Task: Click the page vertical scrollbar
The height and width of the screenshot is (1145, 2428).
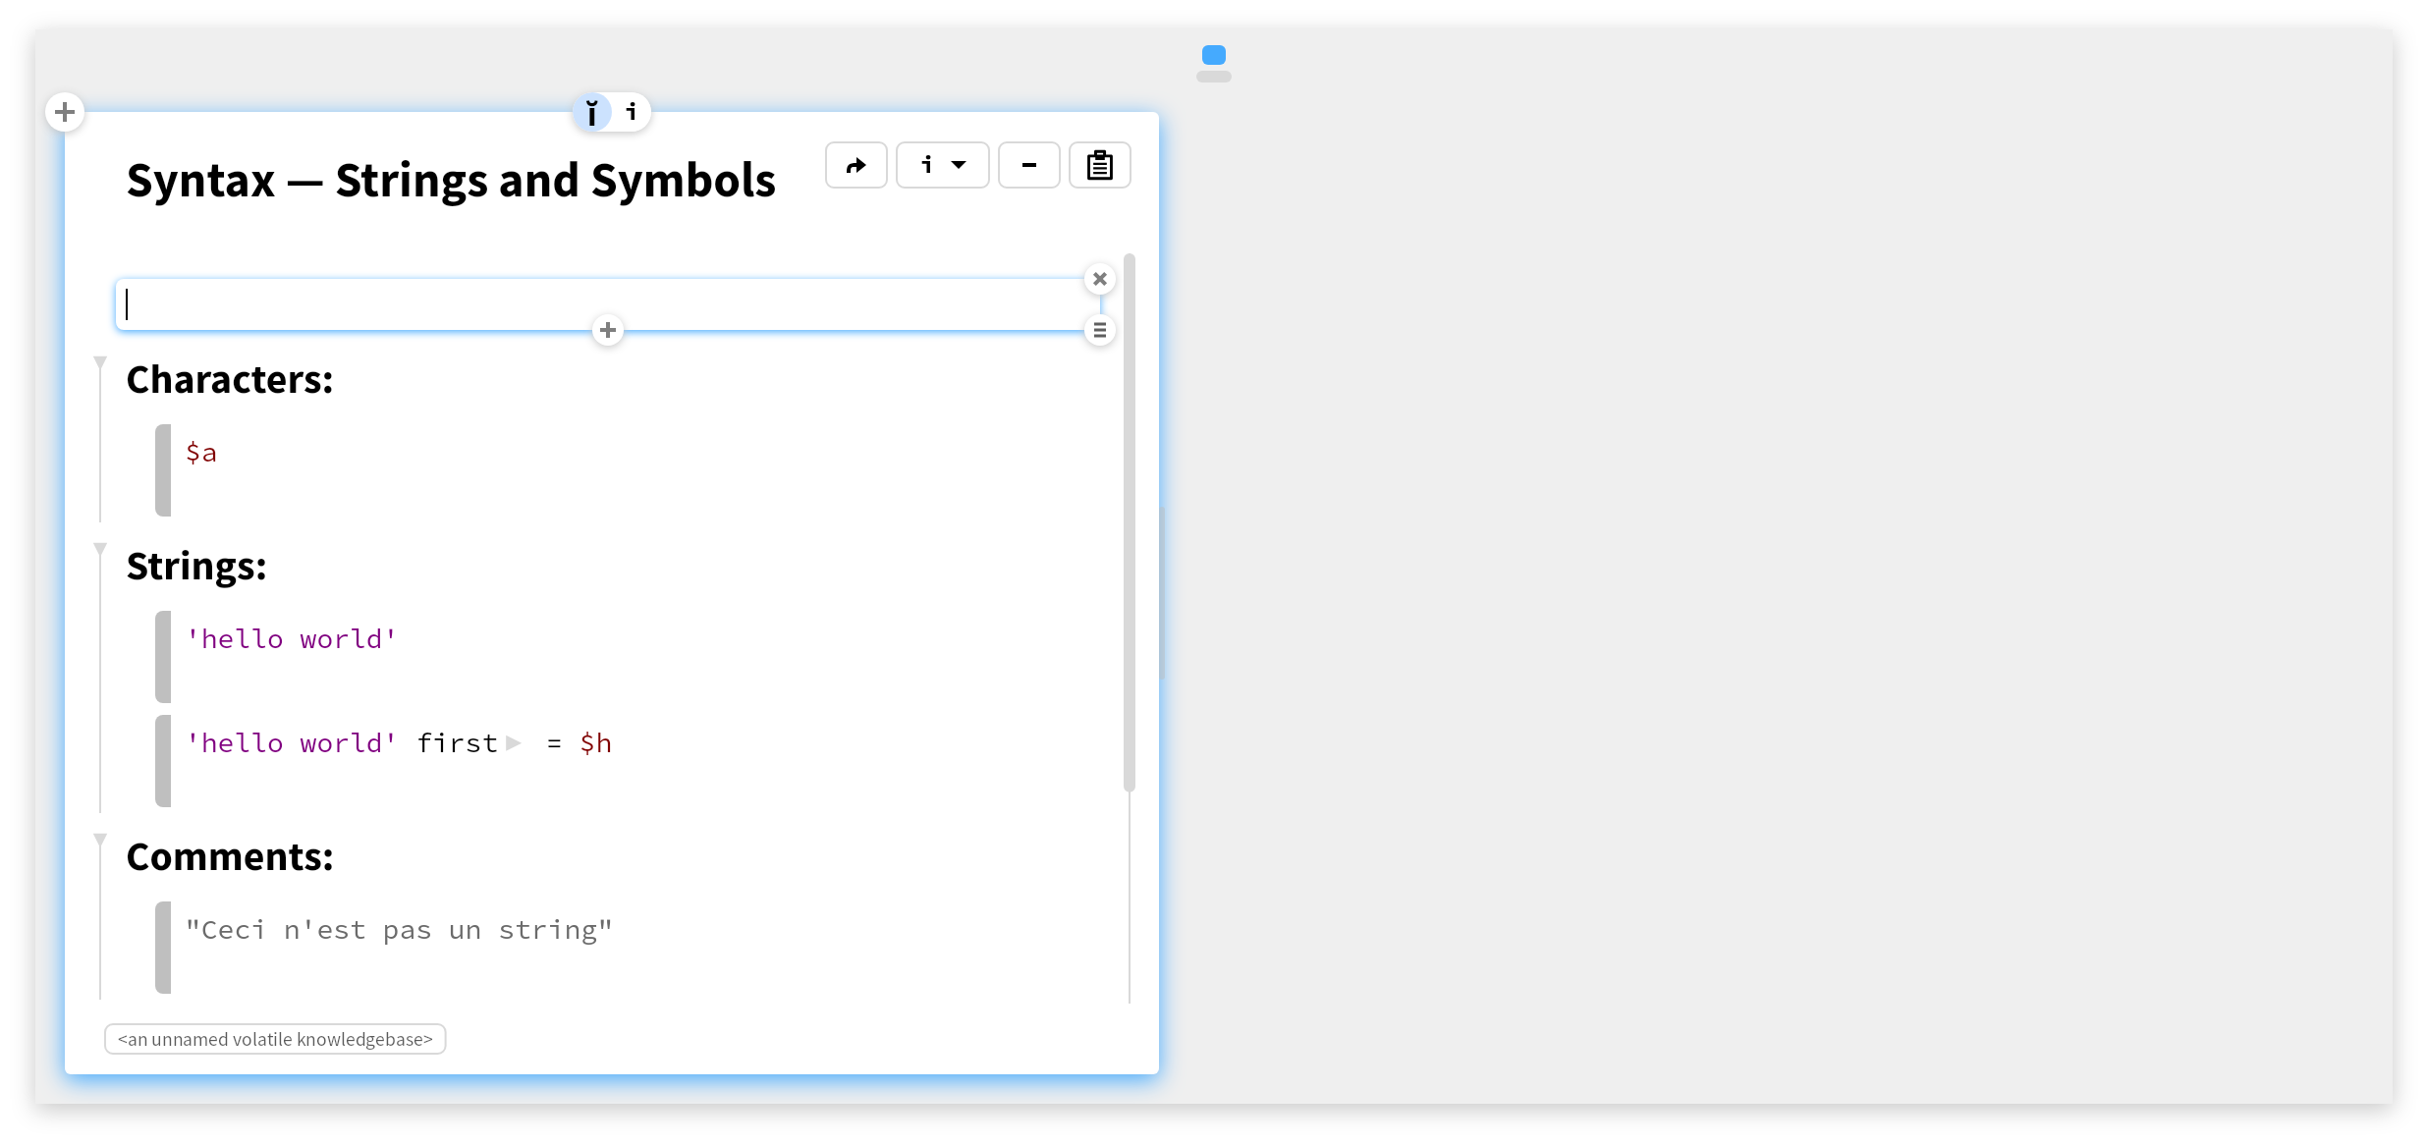Action: tap(1130, 522)
